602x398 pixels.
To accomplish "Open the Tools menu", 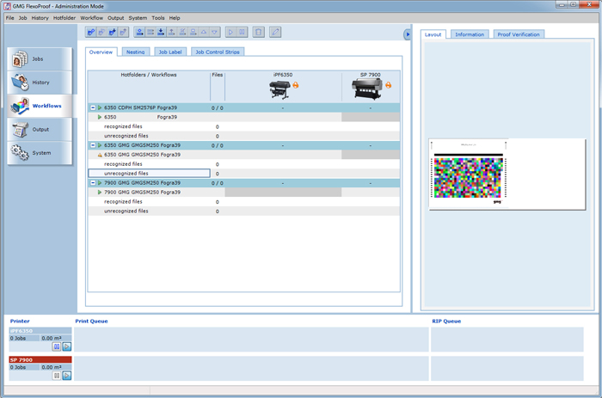I will (157, 18).
